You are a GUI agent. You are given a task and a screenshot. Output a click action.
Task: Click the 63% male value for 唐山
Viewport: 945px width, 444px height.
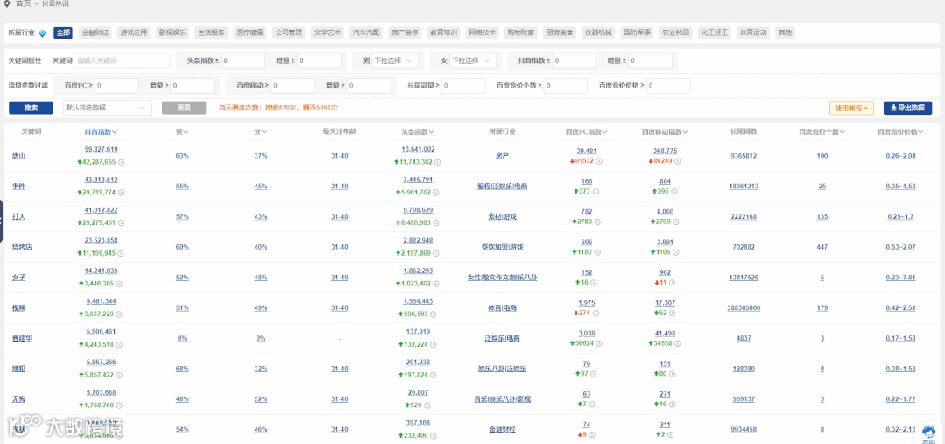(182, 156)
